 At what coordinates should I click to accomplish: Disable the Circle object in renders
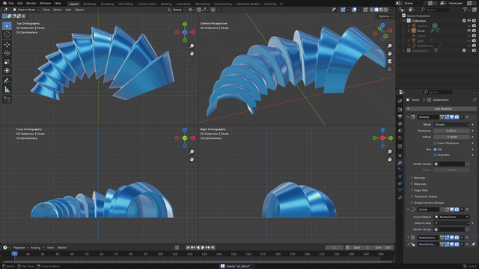click(474, 31)
